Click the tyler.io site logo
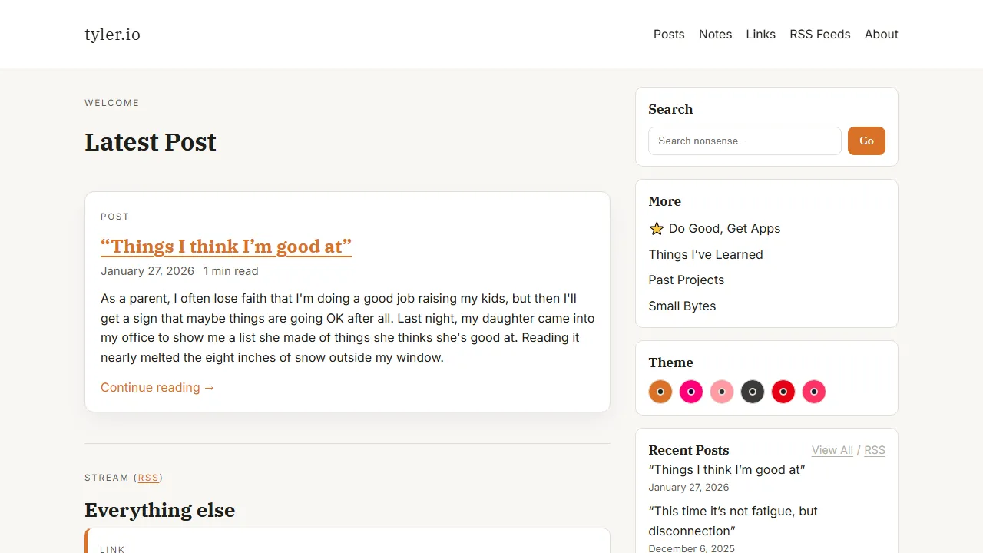The image size is (983, 553). click(112, 34)
